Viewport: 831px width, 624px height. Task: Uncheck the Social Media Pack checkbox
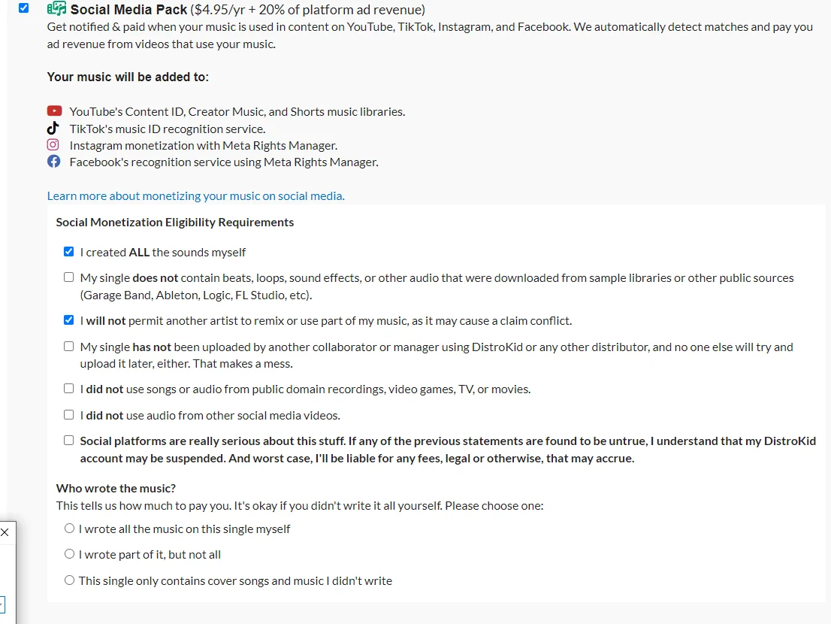click(x=23, y=8)
